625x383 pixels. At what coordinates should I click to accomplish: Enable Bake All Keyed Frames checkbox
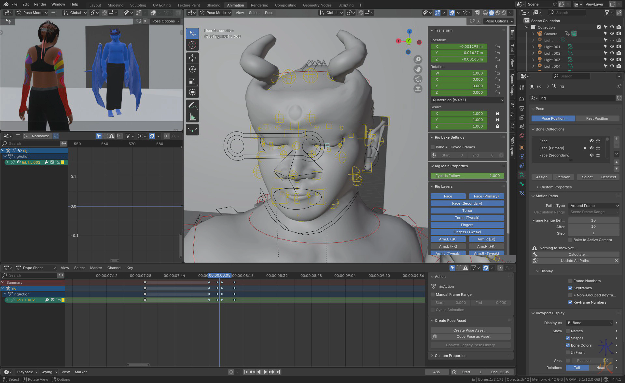coord(433,147)
